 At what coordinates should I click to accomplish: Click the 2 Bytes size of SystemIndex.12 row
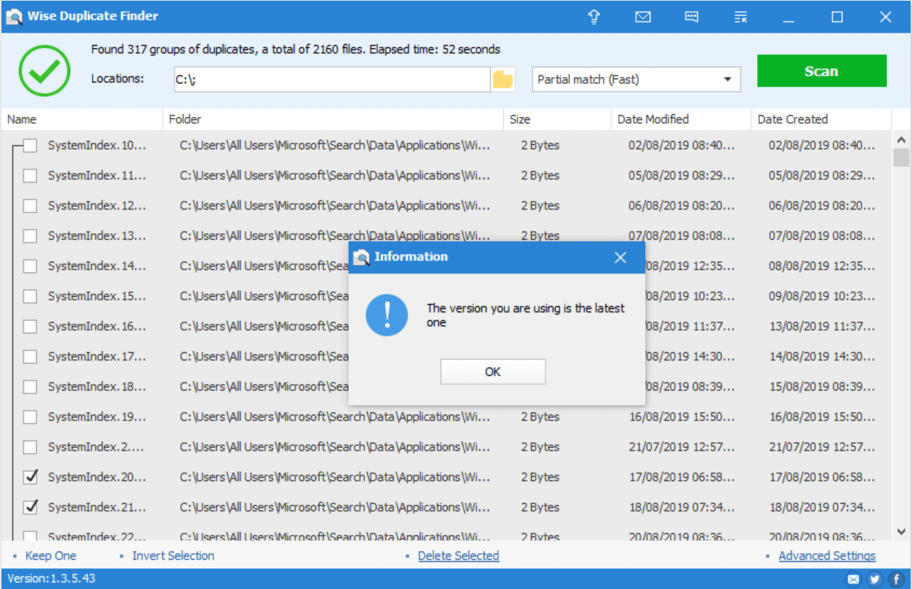[x=540, y=206]
